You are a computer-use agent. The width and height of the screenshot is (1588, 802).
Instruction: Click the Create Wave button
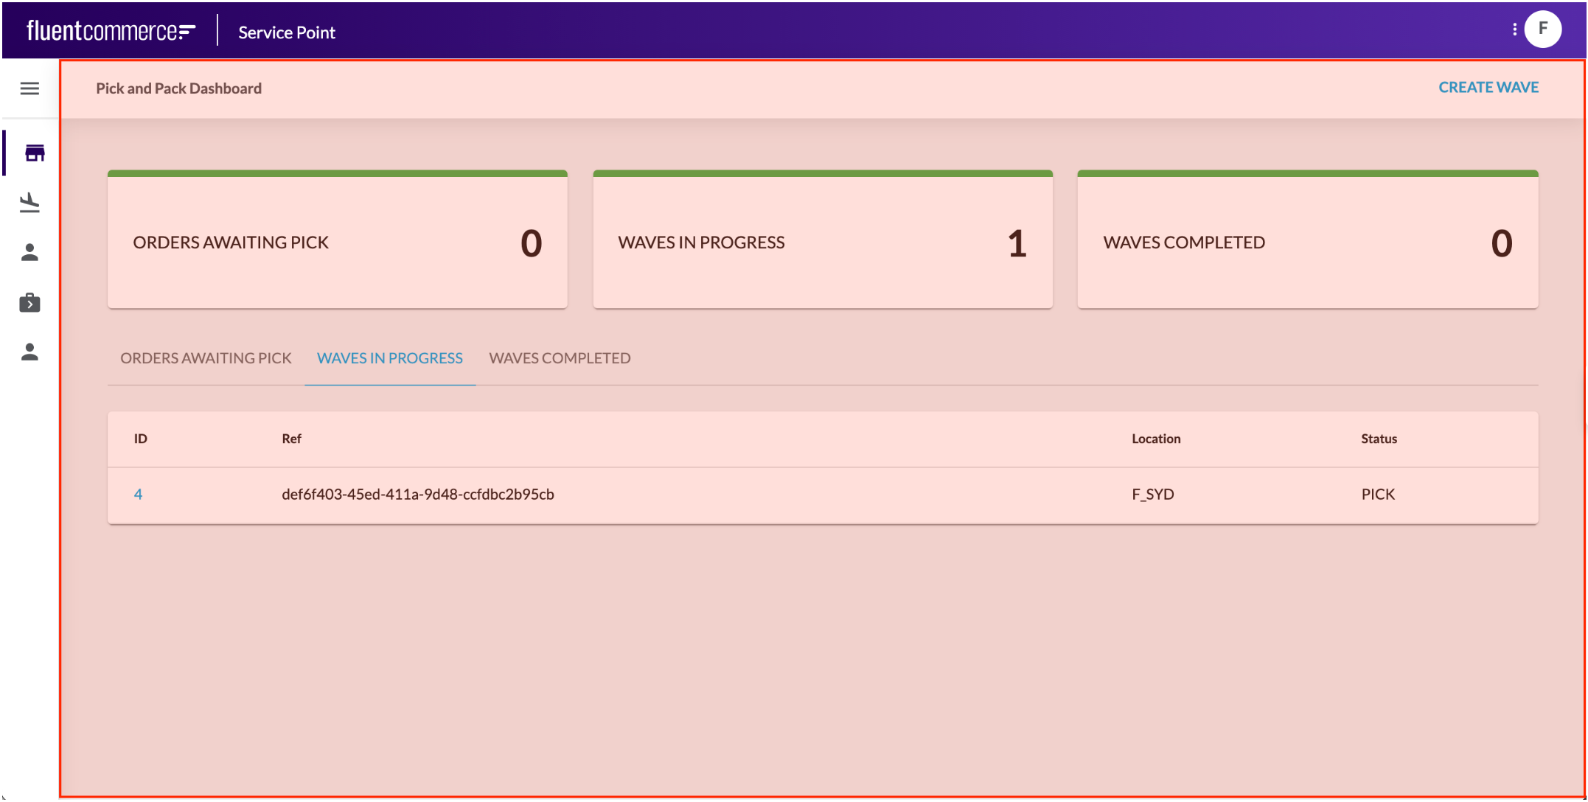point(1488,88)
